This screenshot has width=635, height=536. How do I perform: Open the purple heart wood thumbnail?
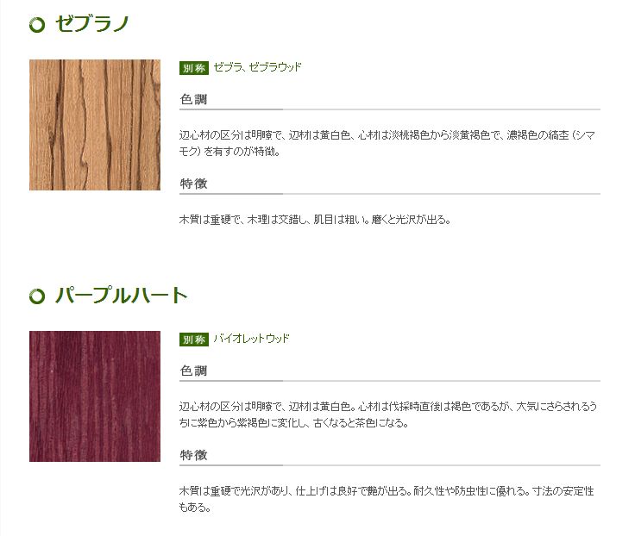95,396
